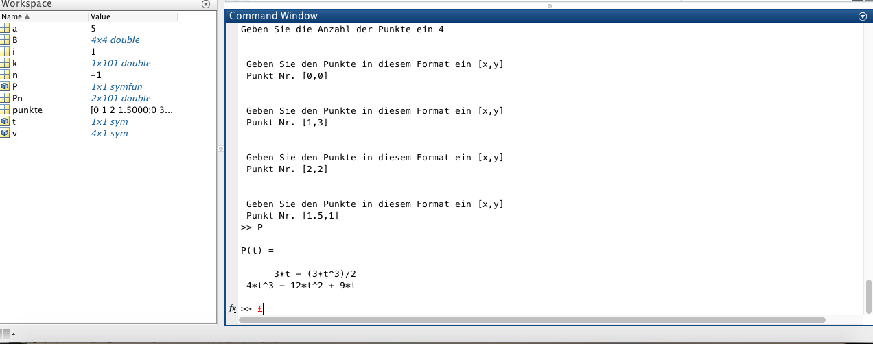Open the Workspace panel actions menu
Screen dimensions: 873x344
tap(206, 4)
